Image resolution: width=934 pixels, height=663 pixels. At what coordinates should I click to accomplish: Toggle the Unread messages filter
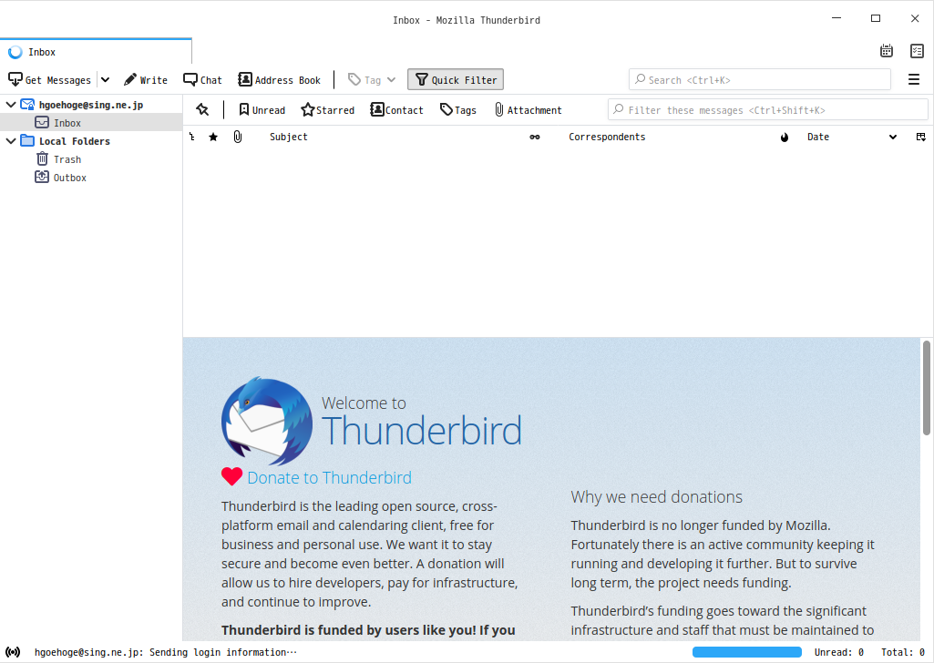click(x=262, y=110)
